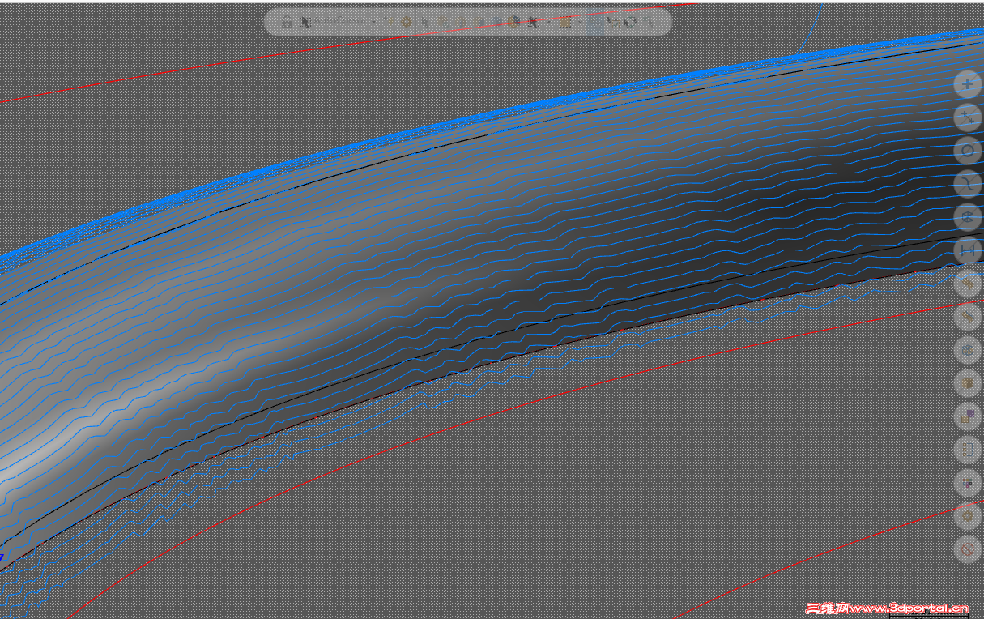Select arc entities with circle quick mask

pyautogui.click(x=968, y=151)
